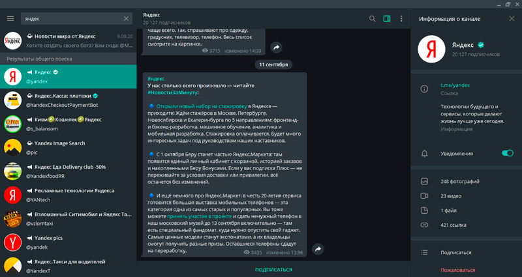The image size is (522, 277).
Task: Open Рекламные технологии Яндекса channel
Action: click(x=69, y=195)
